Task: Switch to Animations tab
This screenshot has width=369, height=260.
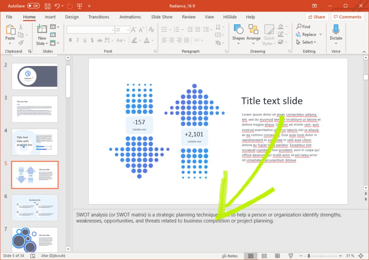Action: point(130,17)
